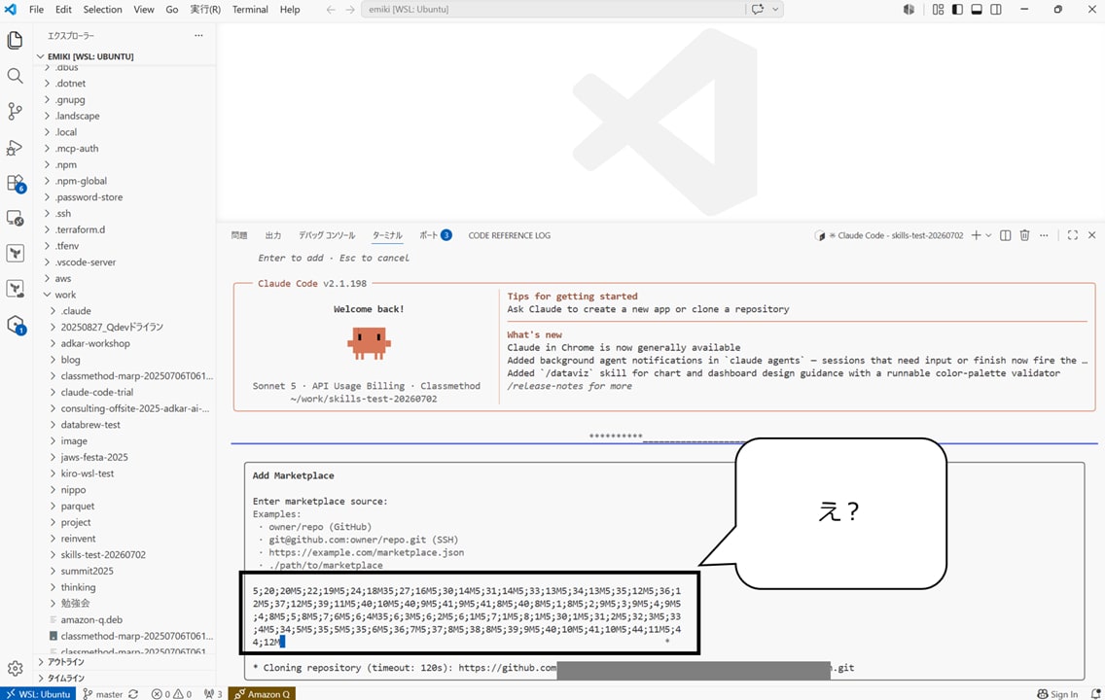1105x700 pixels.
Task: Toggle Primary Side Bar visibility
Action: (957, 9)
